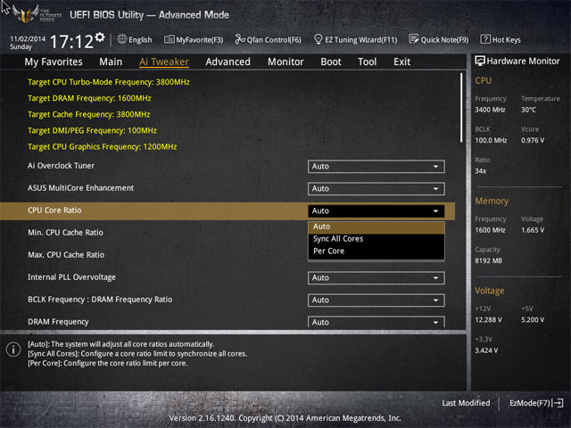Collapse the CPU Core Ratio dropdown
Viewport: 571px width, 428px height.
377,210
